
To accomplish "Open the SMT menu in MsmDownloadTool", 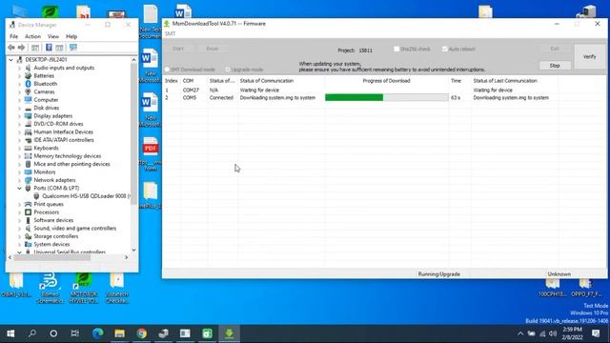I will [x=170, y=34].
